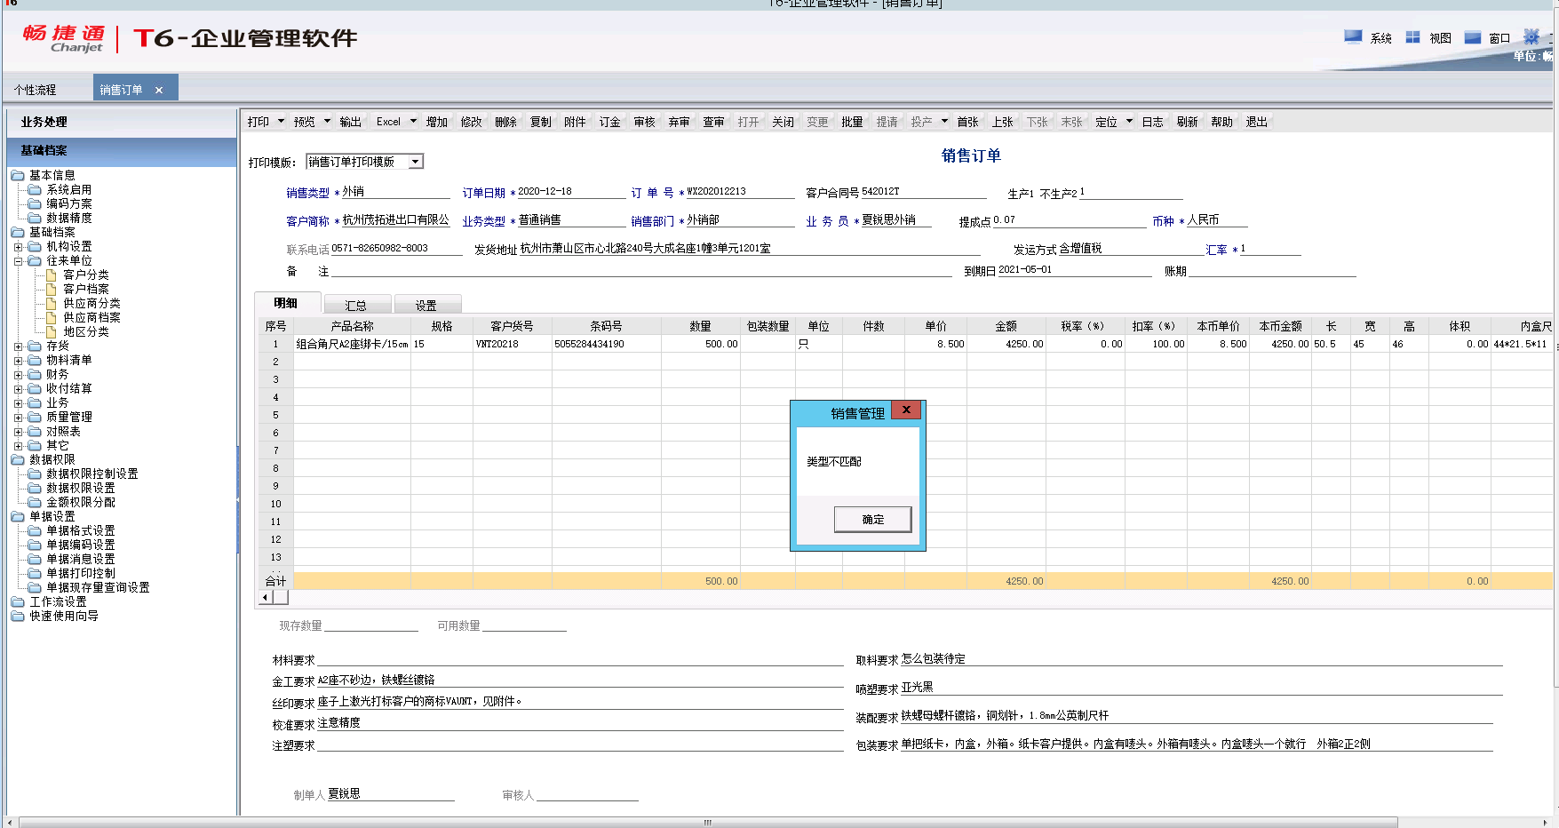Viewport: 1559px width, 828px height.
Task: Go to 上张 previous record
Action: [1002, 122]
